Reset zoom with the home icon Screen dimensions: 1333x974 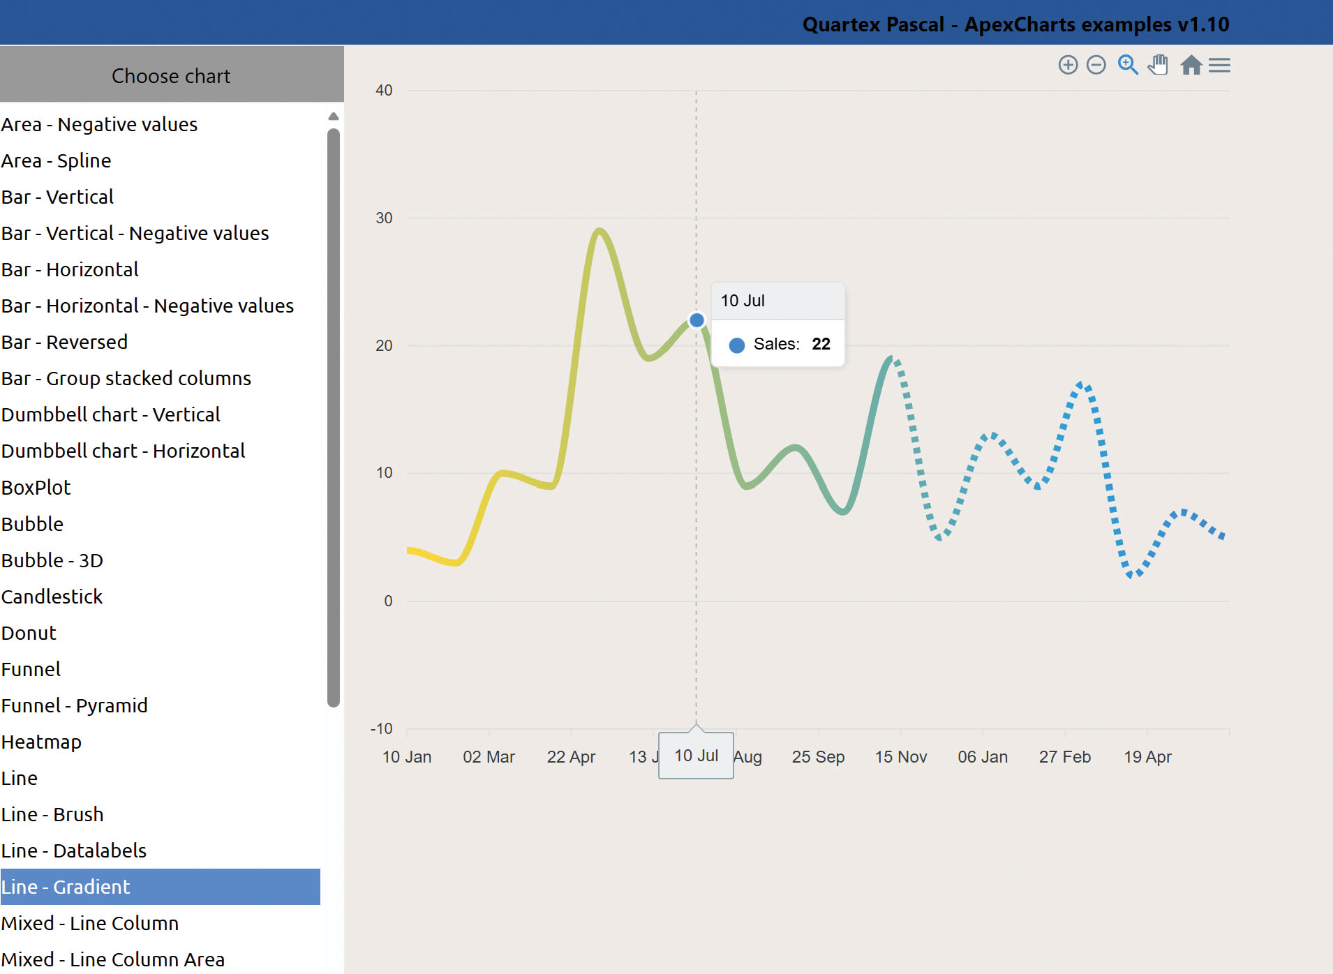(1191, 66)
